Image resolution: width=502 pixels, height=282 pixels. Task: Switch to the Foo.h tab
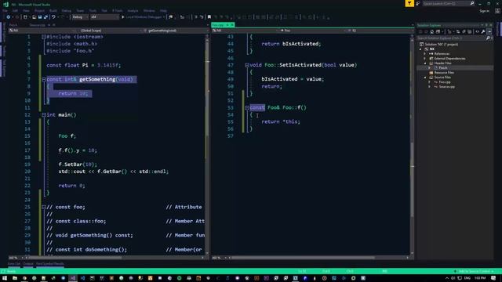(x=13, y=25)
